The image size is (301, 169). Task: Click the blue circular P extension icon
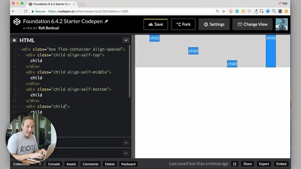pyautogui.click(x=268, y=11)
